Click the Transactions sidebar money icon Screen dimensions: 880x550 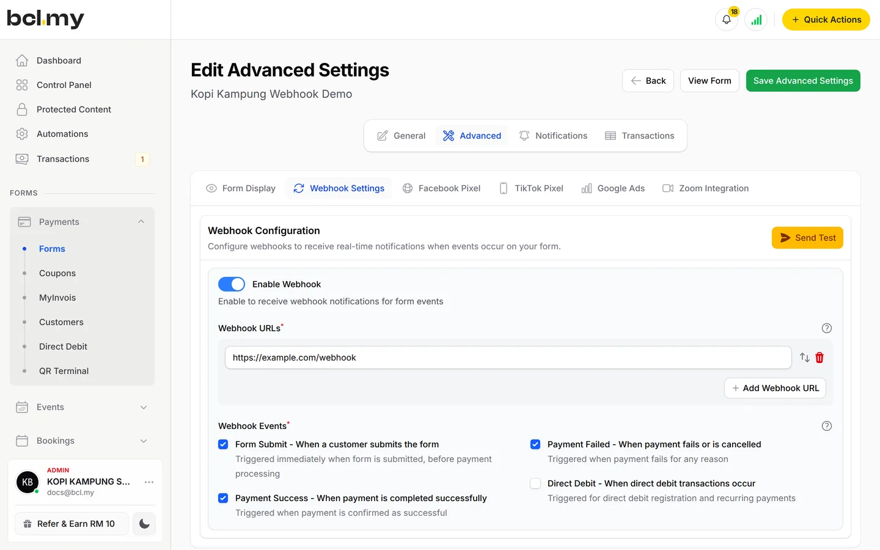coord(22,159)
